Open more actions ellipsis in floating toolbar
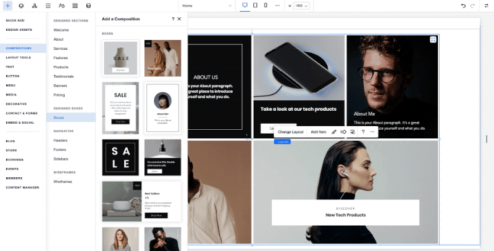494x251 pixels. coord(372,132)
